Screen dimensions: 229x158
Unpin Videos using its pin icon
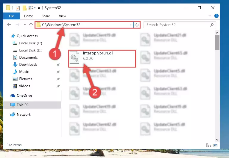[58, 86]
